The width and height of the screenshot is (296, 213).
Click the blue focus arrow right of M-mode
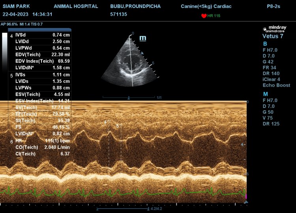242,144
